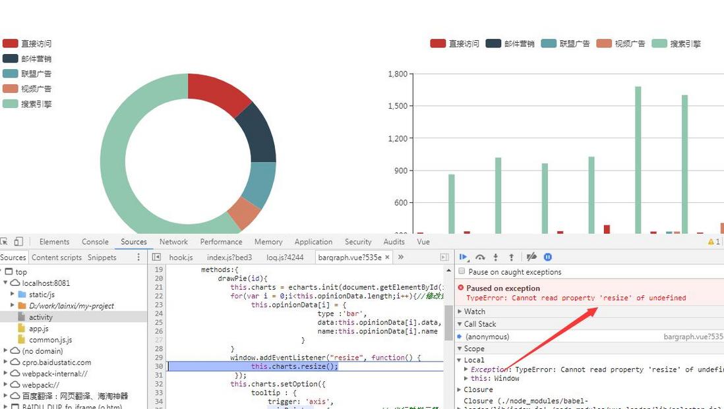This screenshot has width=724, height=409.
Task: Expand the Exception TypeError entry
Action: (x=466, y=369)
